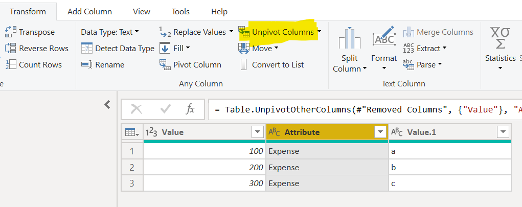Click the Merge Columns icon
522x207 pixels.
[x=408, y=32]
